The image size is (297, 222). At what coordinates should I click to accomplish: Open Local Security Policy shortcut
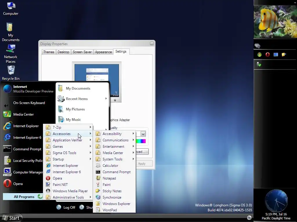pyautogui.click(x=23, y=161)
